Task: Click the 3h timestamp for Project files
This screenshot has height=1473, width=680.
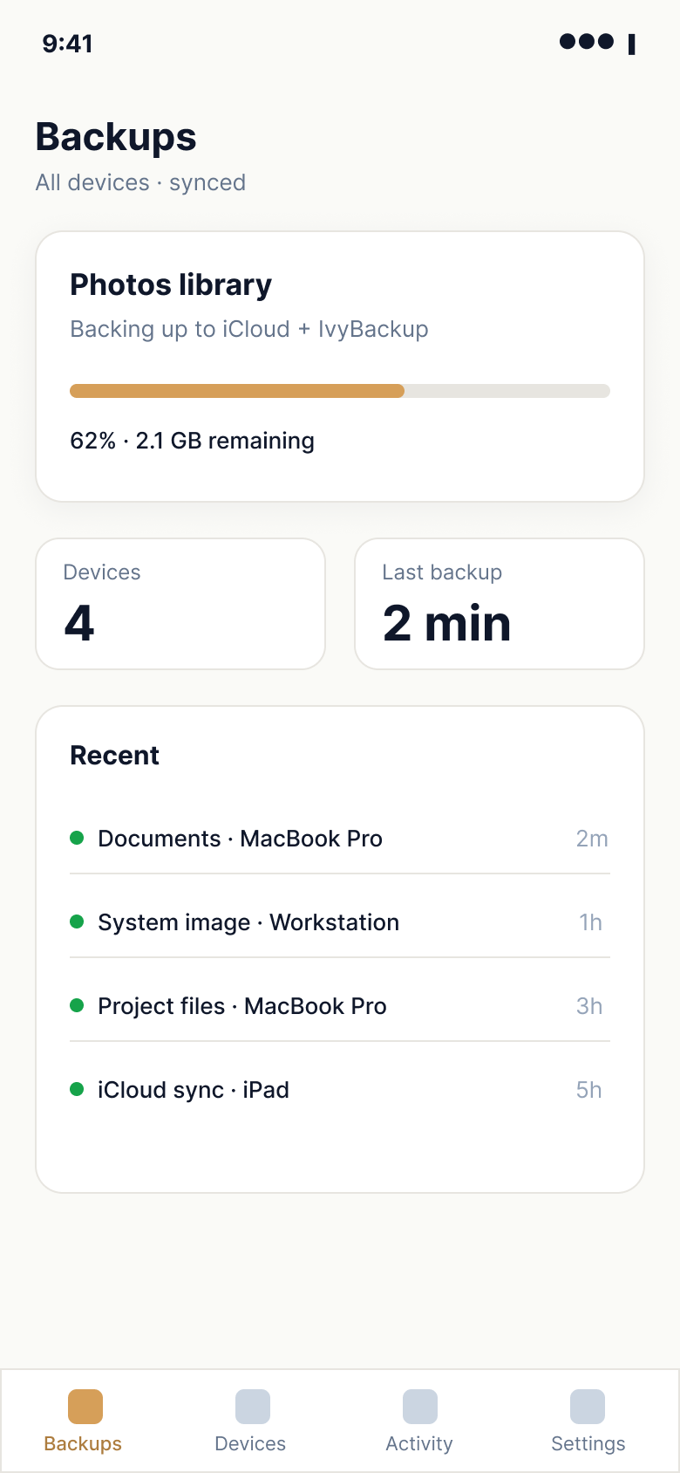Action: [589, 1006]
